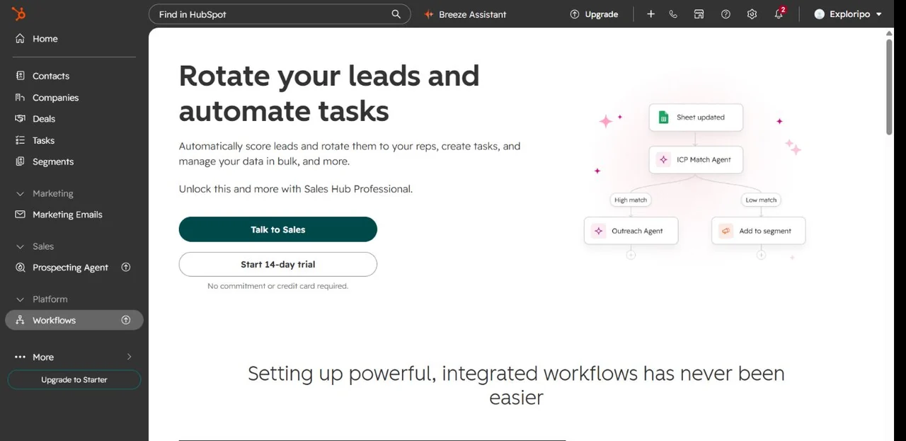The width and height of the screenshot is (906, 441).
Task: Click the Prospecting Agent icon
Action: coord(20,268)
